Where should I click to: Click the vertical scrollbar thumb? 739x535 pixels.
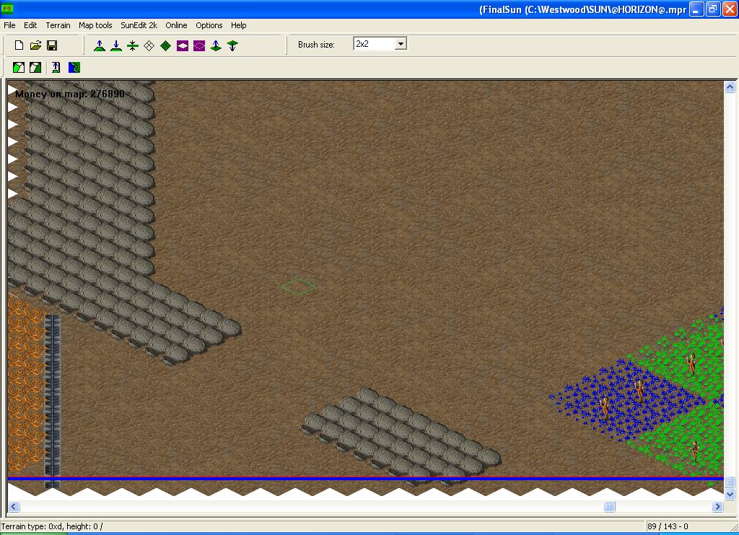click(x=730, y=482)
